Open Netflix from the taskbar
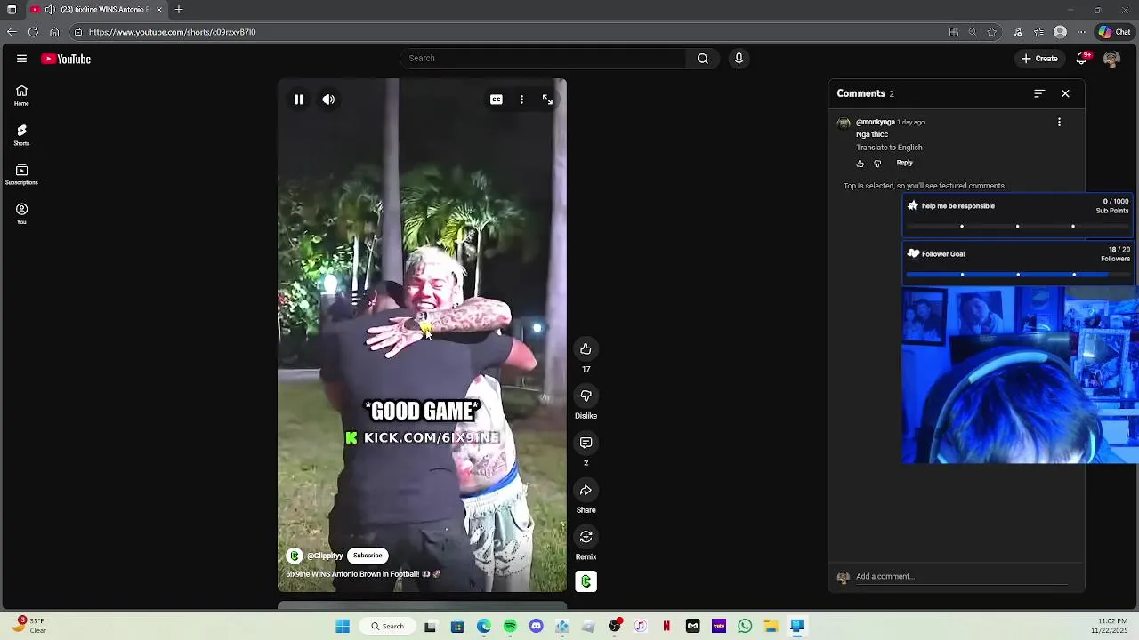1139x640 pixels. pos(666,627)
